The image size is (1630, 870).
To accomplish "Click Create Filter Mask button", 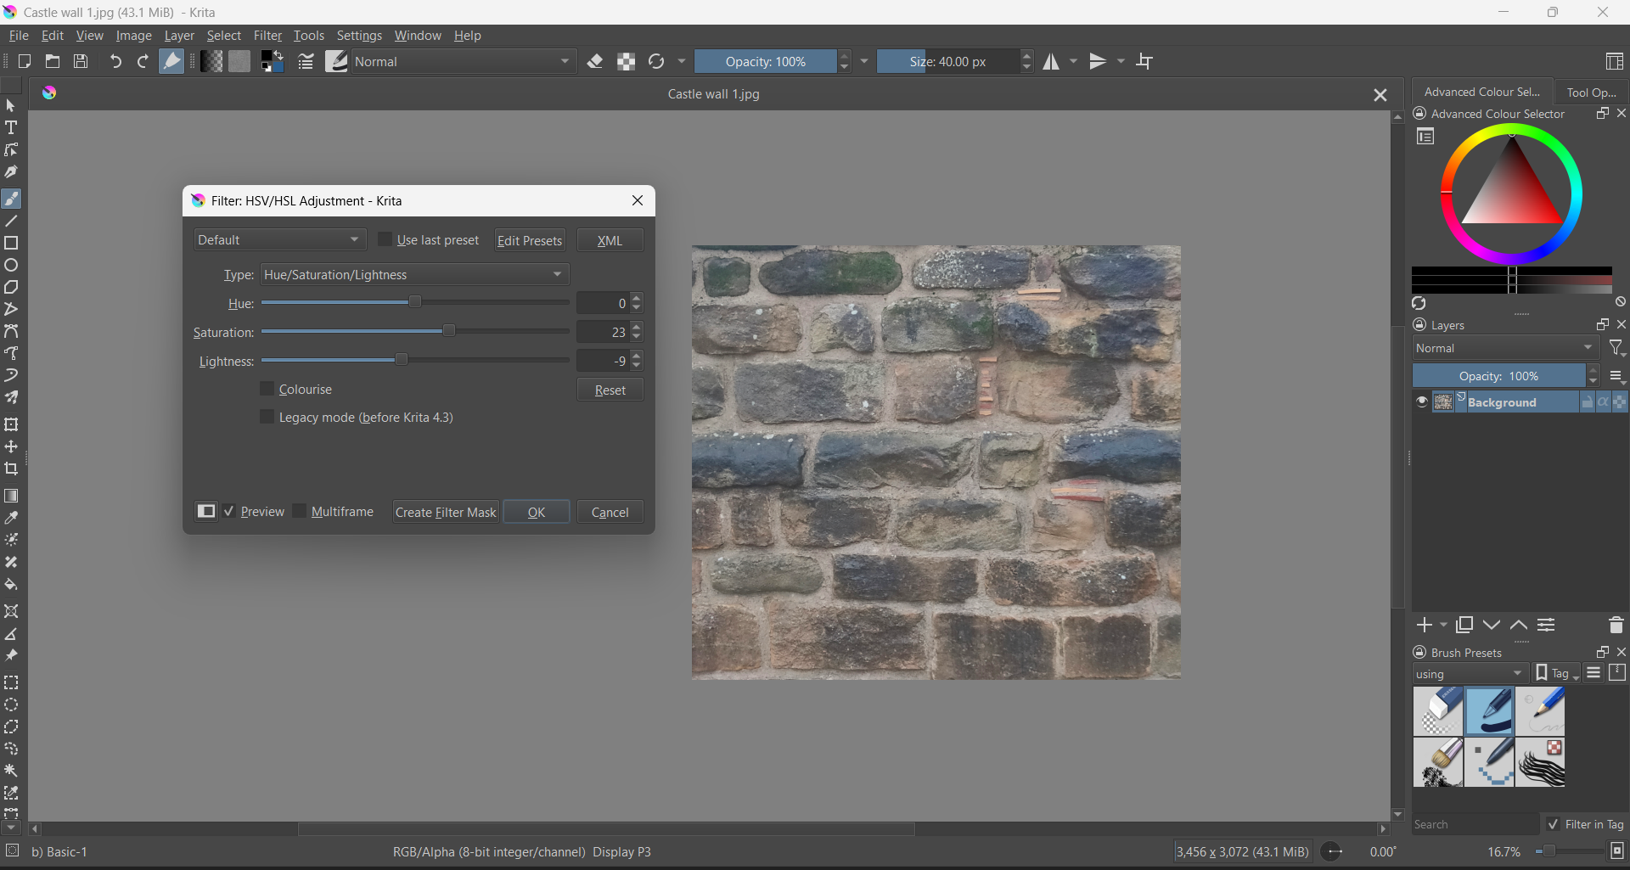I will (x=446, y=512).
